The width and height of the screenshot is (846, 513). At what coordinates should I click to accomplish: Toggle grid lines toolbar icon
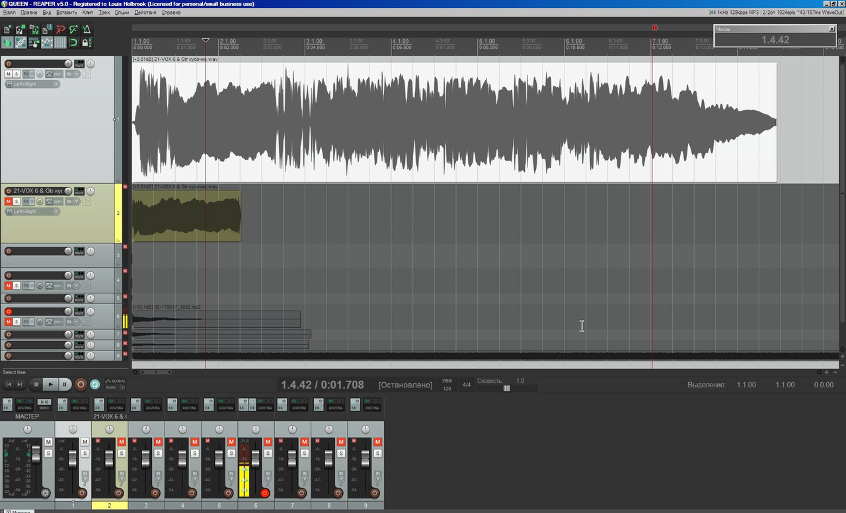tap(60, 42)
